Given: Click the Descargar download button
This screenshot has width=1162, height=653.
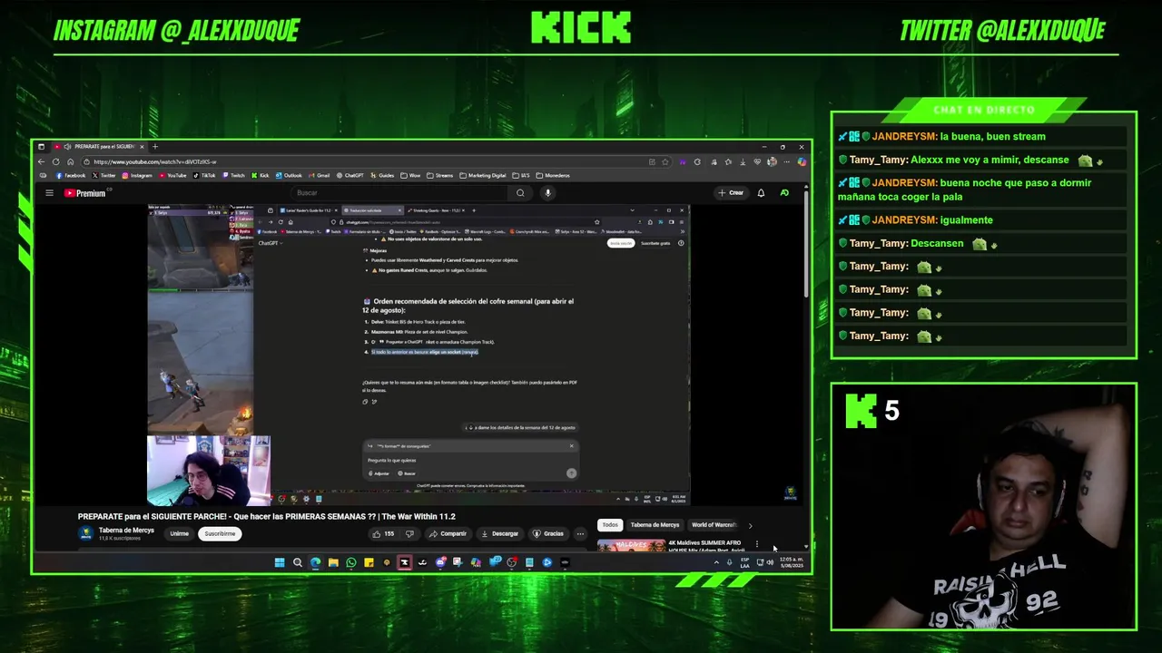Looking at the screenshot, I should click(x=500, y=533).
